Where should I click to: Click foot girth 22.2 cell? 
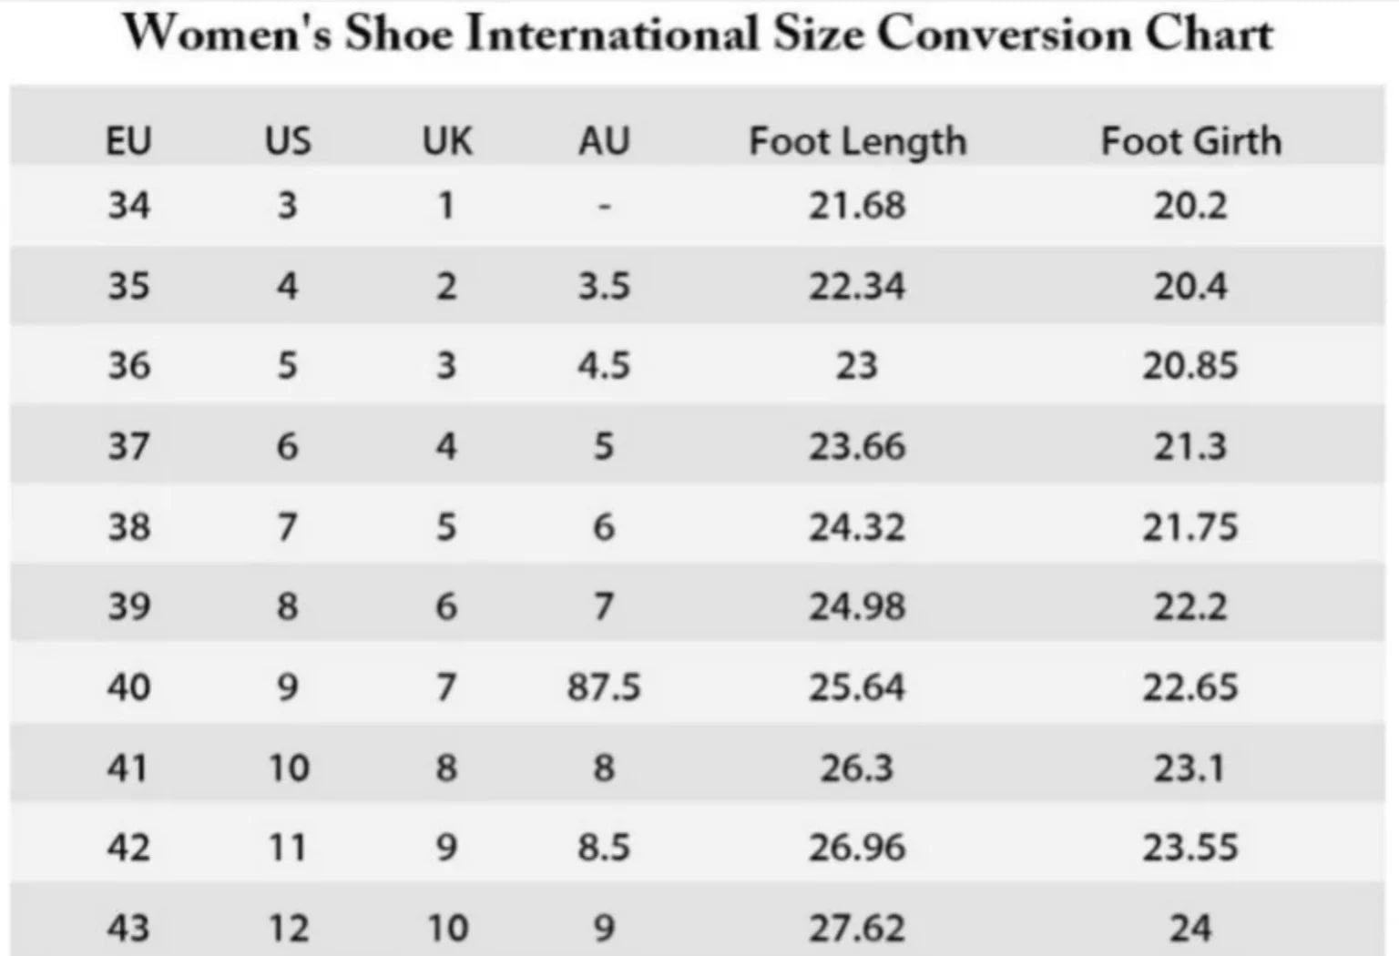pyautogui.click(x=1190, y=606)
